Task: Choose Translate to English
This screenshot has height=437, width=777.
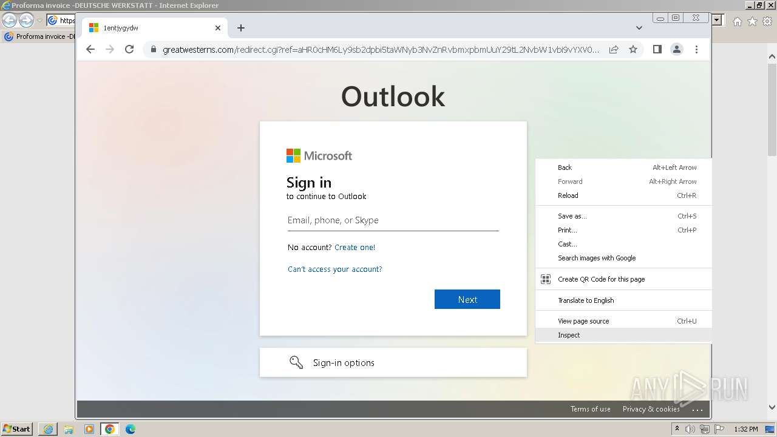Action: pos(623,300)
